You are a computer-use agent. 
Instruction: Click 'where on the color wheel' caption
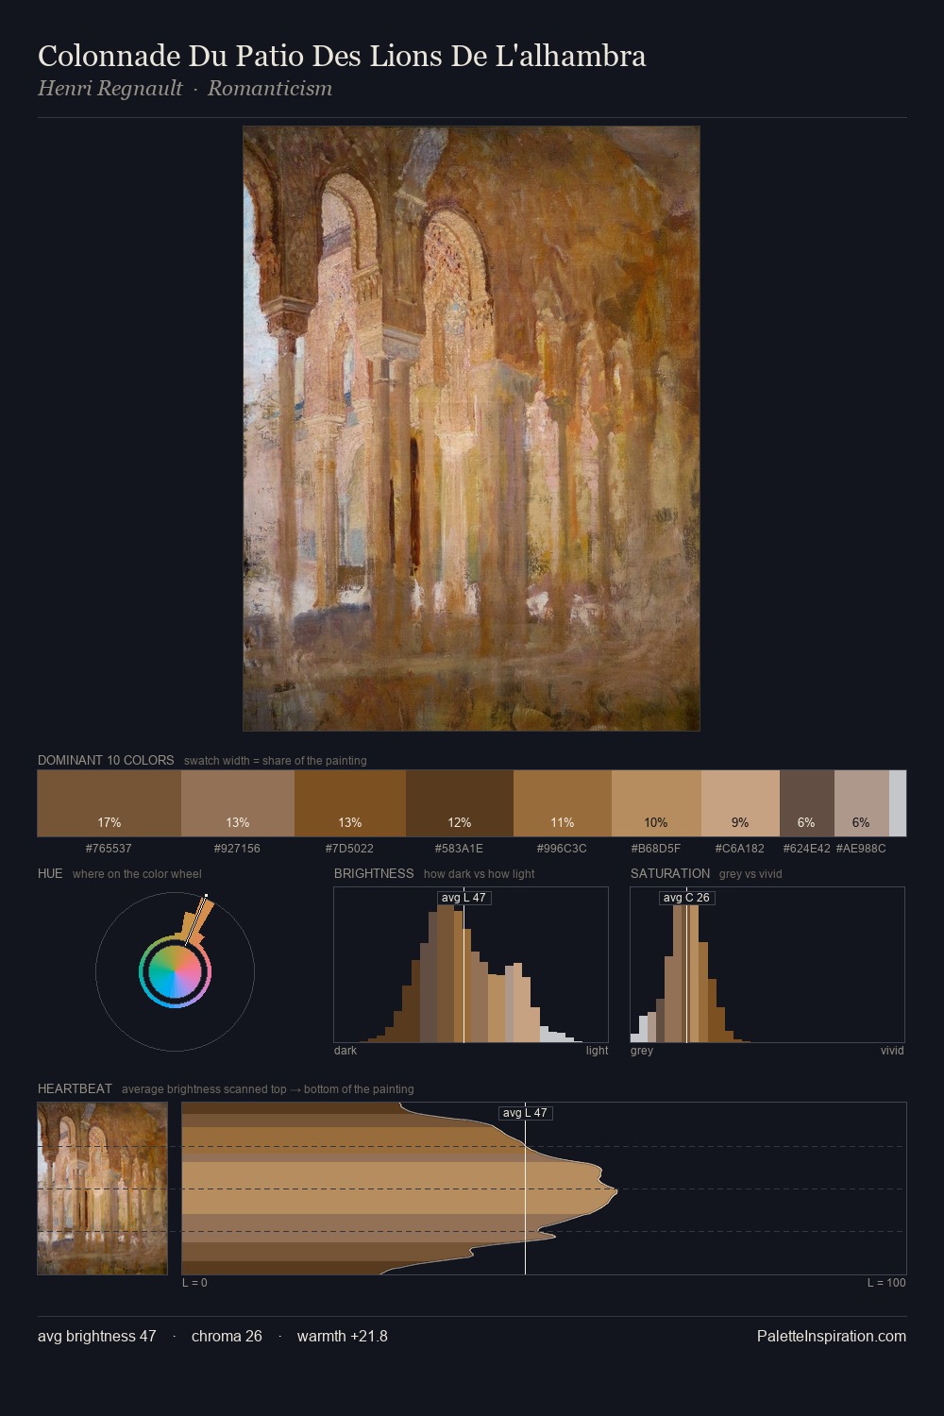click(x=137, y=873)
